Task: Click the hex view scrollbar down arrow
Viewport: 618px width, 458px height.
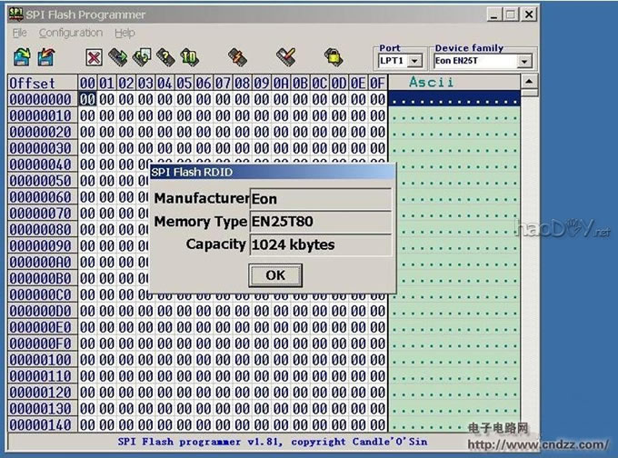Action: 528,425
